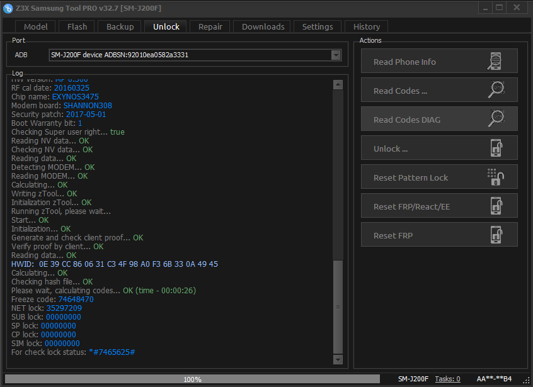Viewport: 533px width, 387px height.
Task: Click the Unlock ... action button label
Action: pos(391,149)
